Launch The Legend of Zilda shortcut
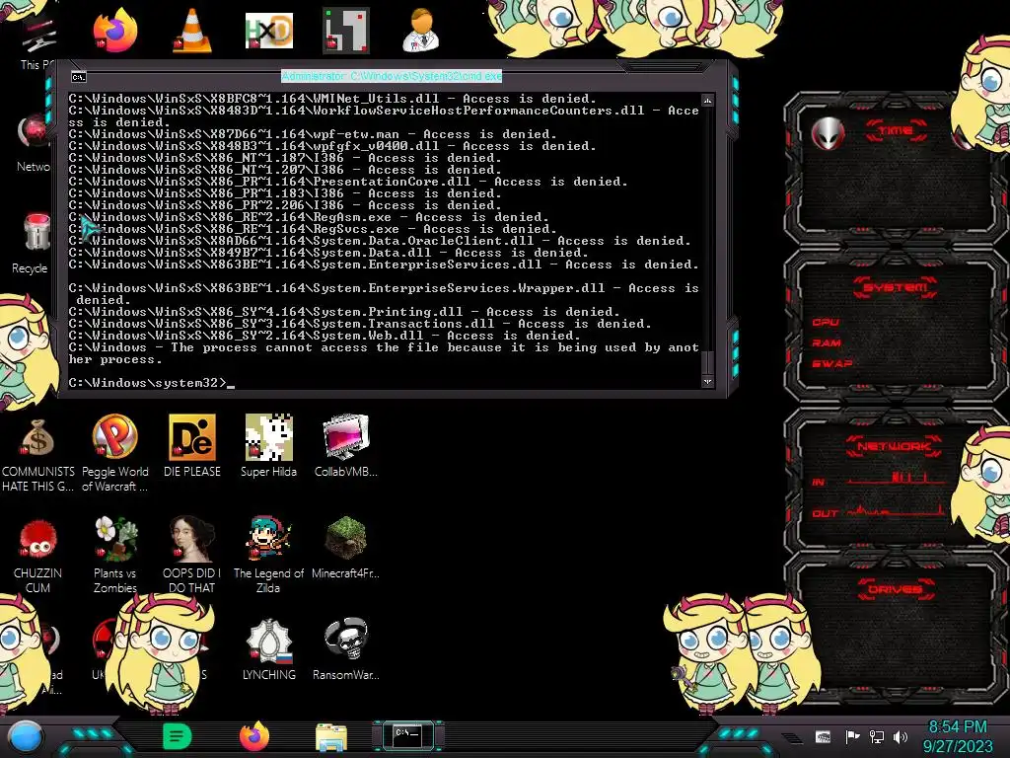The image size is (1010, 758). (268, 556)
